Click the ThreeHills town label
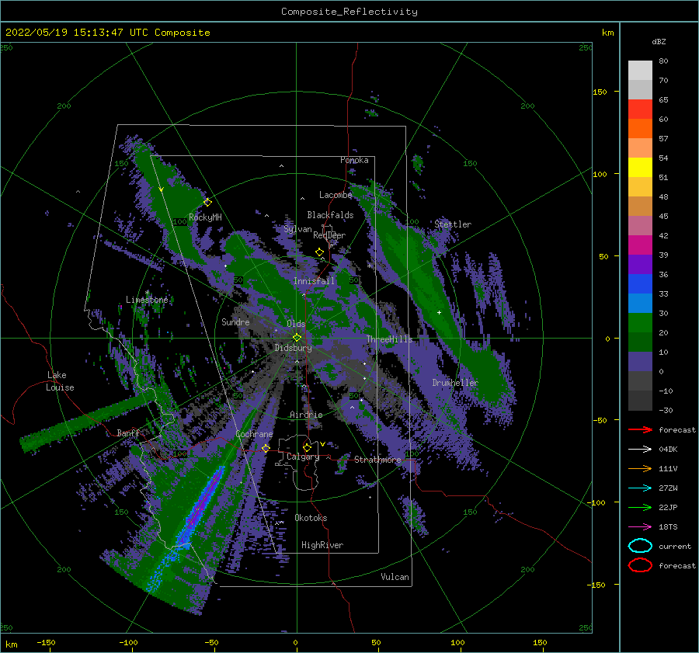 point(390,339)
